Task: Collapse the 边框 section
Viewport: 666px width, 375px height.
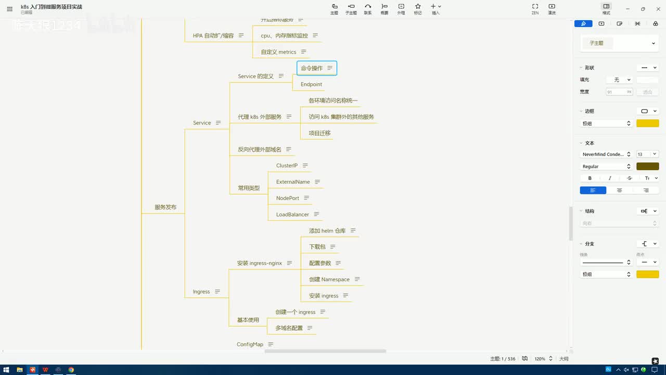Action: (x=581, y=111)
